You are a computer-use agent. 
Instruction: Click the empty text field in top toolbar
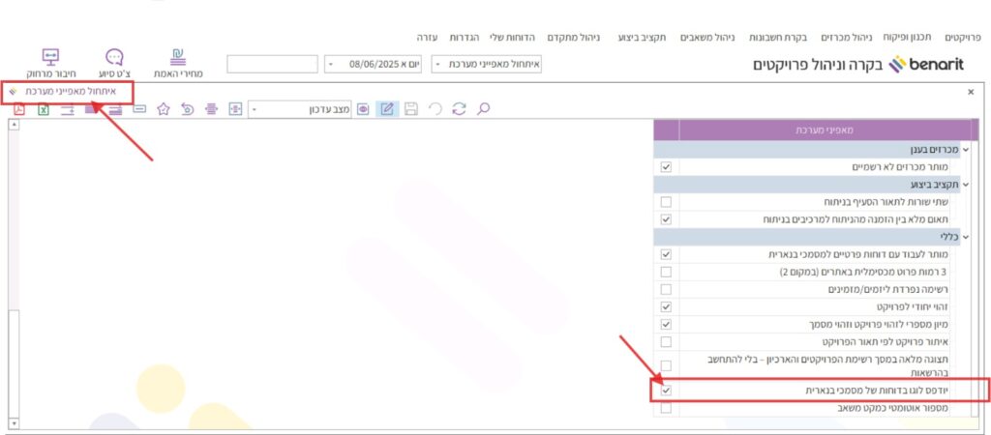tap(272, 64)
